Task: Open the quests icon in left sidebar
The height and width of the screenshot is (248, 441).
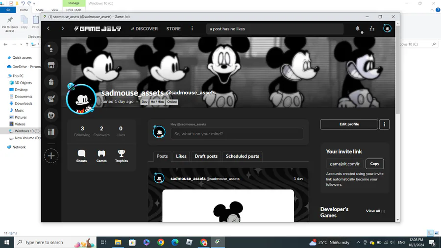Action: (x=51, y=99)
